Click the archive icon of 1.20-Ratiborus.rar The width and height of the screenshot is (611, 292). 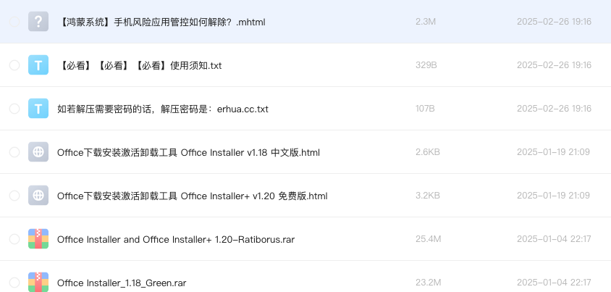[x=38, y=239]
